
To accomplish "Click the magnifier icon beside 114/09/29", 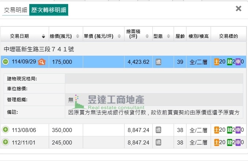I will (x=42, y=62).
